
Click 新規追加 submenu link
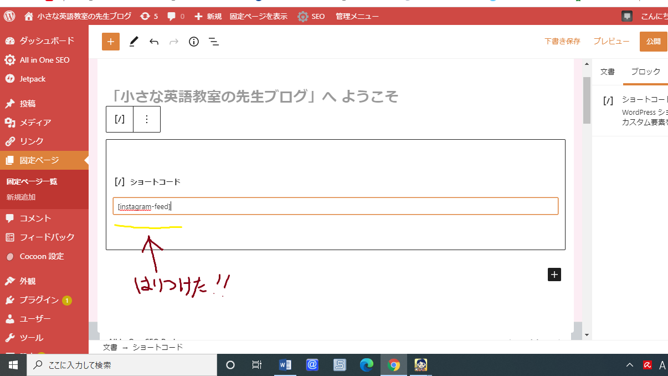coord(21,197)
